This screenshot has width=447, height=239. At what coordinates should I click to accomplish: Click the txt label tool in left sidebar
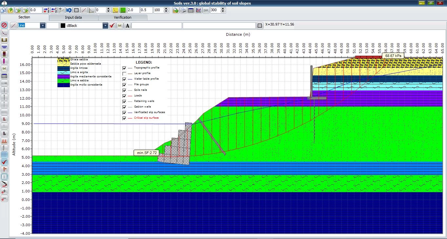click(x=4, y=69)
